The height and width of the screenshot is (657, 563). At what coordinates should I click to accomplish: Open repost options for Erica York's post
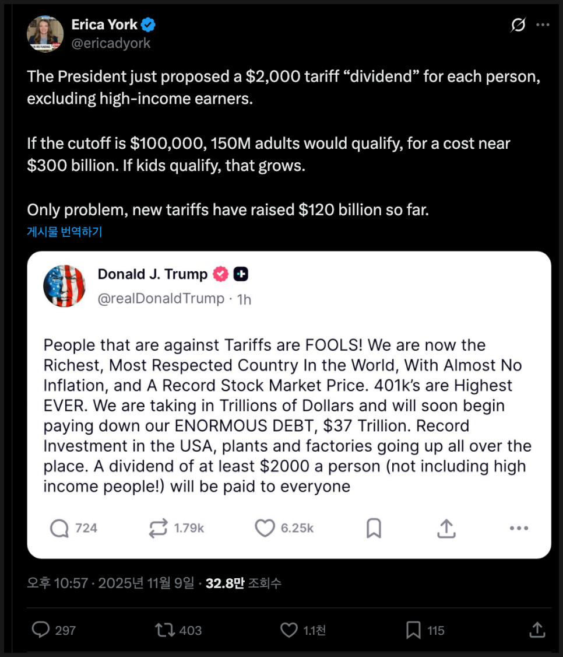[164, 630]
